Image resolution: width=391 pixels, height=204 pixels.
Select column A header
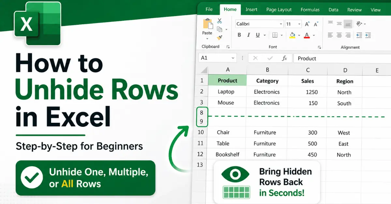pyautogui.click(x=227, y=70)
